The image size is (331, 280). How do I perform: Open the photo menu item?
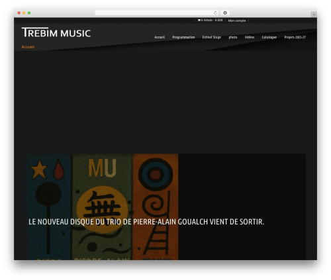pos(233,37)
